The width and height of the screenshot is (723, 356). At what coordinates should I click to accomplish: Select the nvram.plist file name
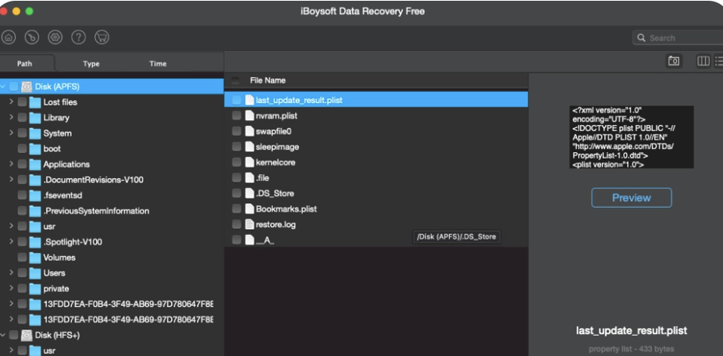[x=276, y=116]
